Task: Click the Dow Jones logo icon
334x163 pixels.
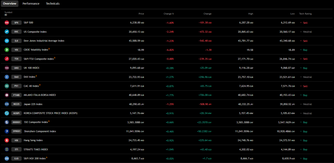Action: point(7,41)
